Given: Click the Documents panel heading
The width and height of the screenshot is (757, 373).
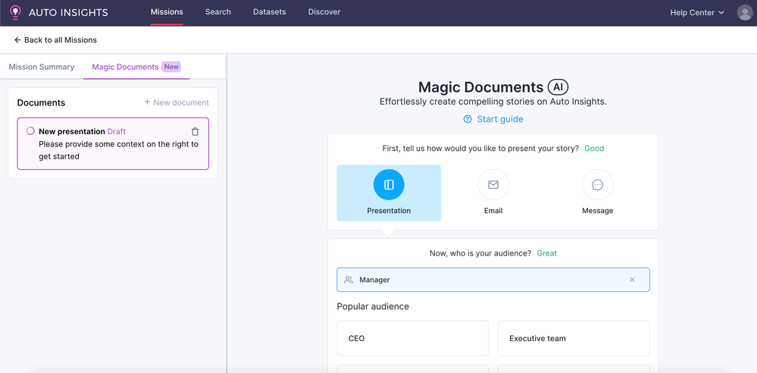Looking at the screenshot, I should (x=41, y=102).
